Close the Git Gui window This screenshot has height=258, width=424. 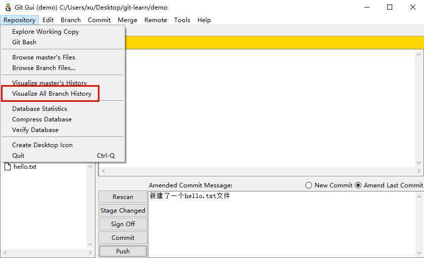pos(413,7)
